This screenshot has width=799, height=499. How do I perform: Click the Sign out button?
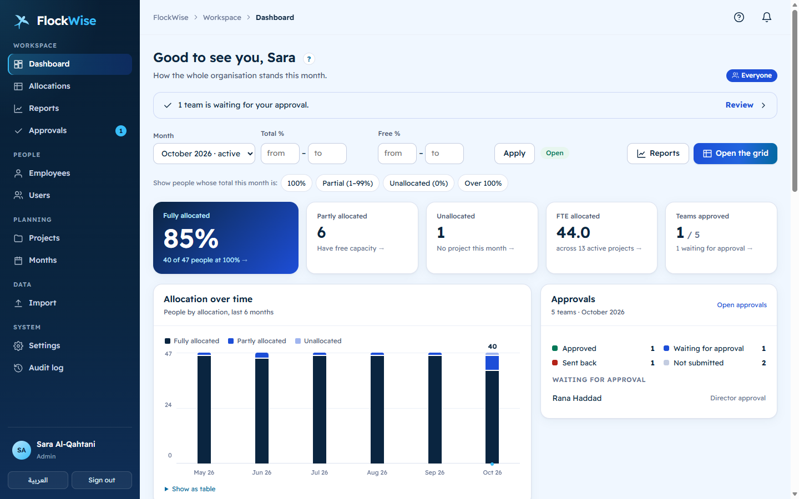pos(102,480)
